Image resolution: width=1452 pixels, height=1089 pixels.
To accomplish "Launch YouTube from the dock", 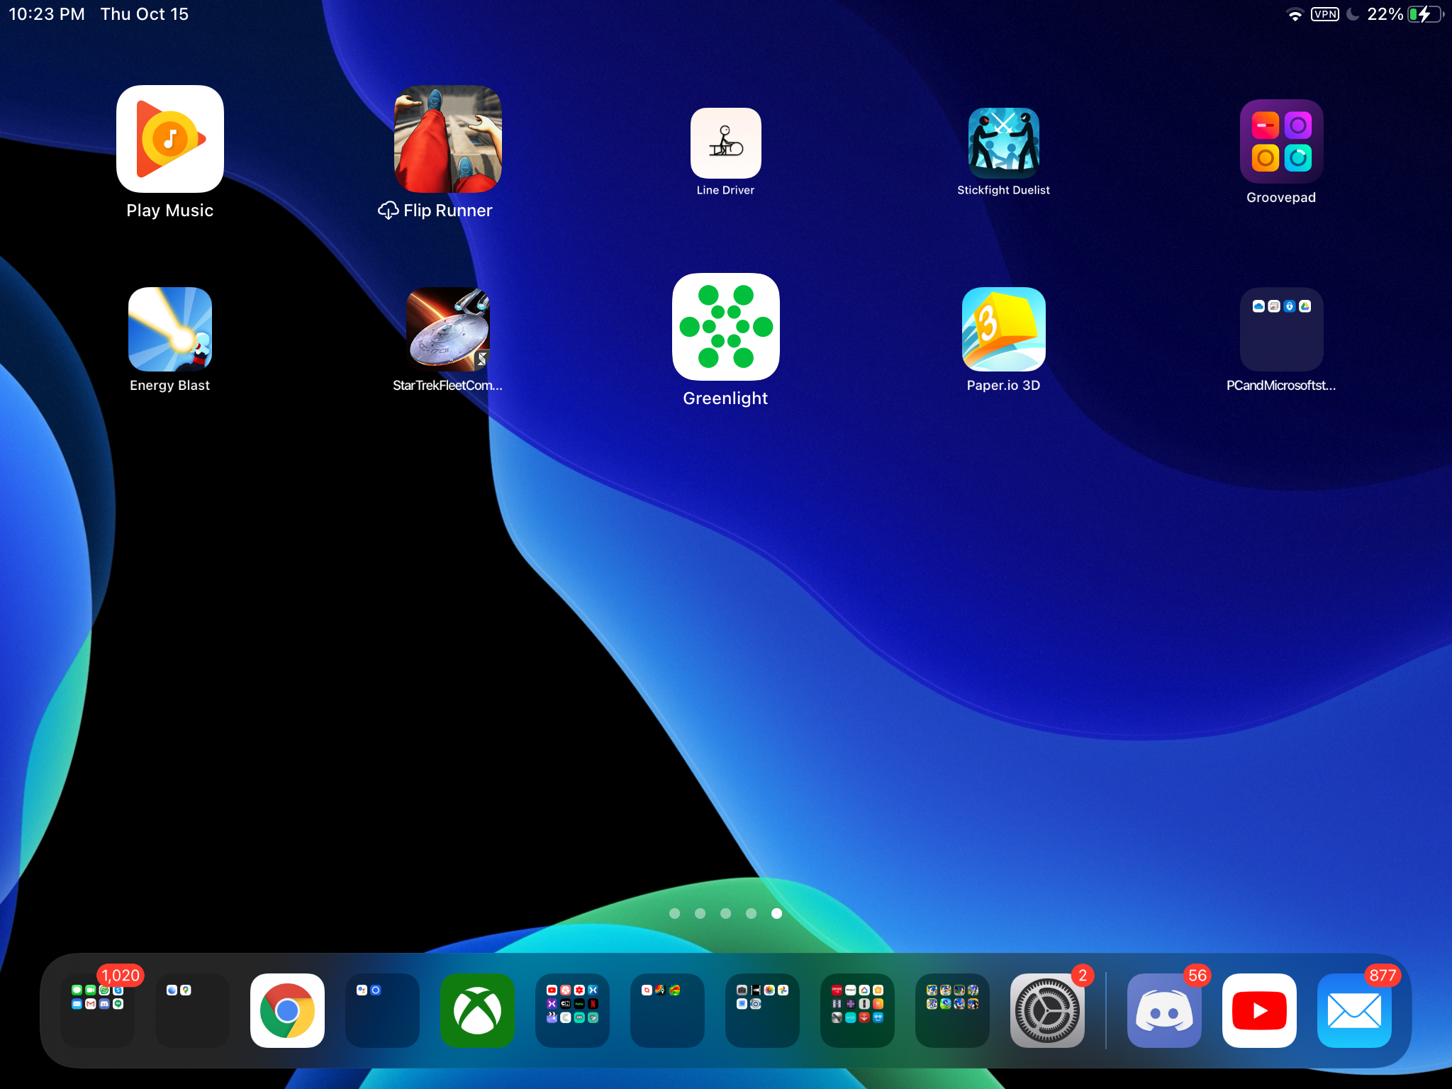I will coord(1259,1010).
